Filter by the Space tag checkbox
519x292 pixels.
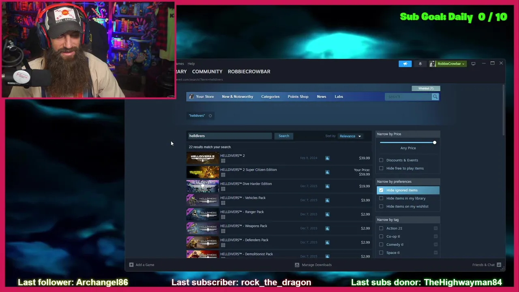point(381,253)
